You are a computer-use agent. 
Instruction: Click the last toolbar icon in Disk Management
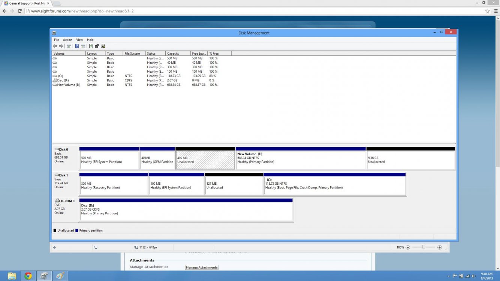coord(103,46)
